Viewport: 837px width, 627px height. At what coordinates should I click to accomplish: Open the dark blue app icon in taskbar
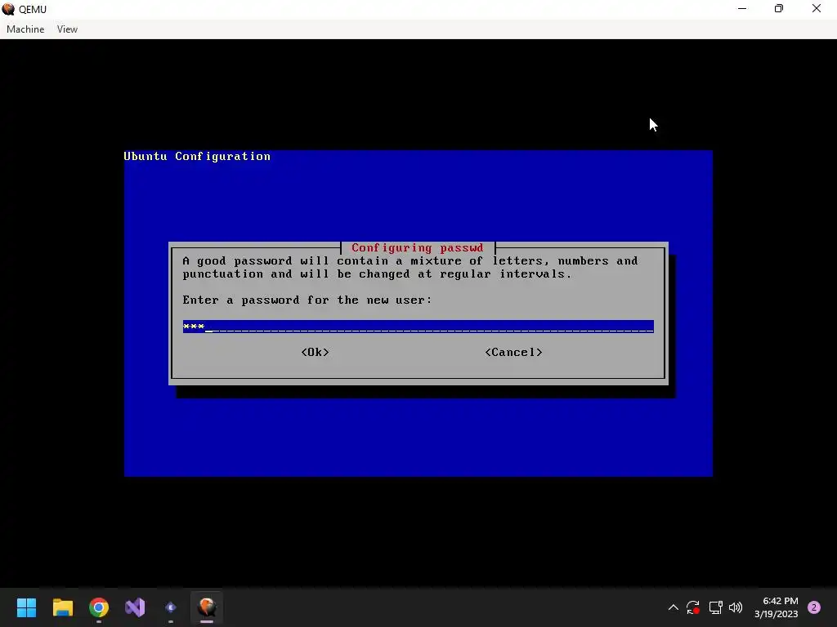point(171,607)
